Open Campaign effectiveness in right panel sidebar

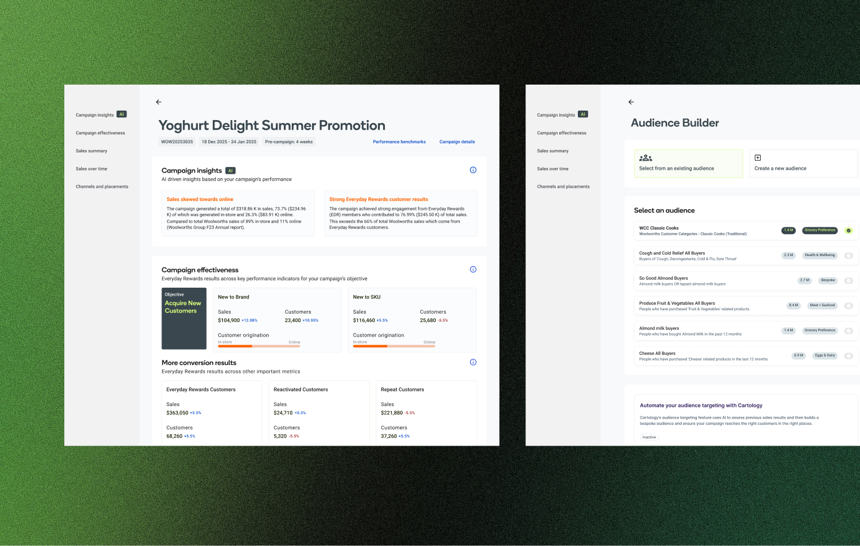561,133
